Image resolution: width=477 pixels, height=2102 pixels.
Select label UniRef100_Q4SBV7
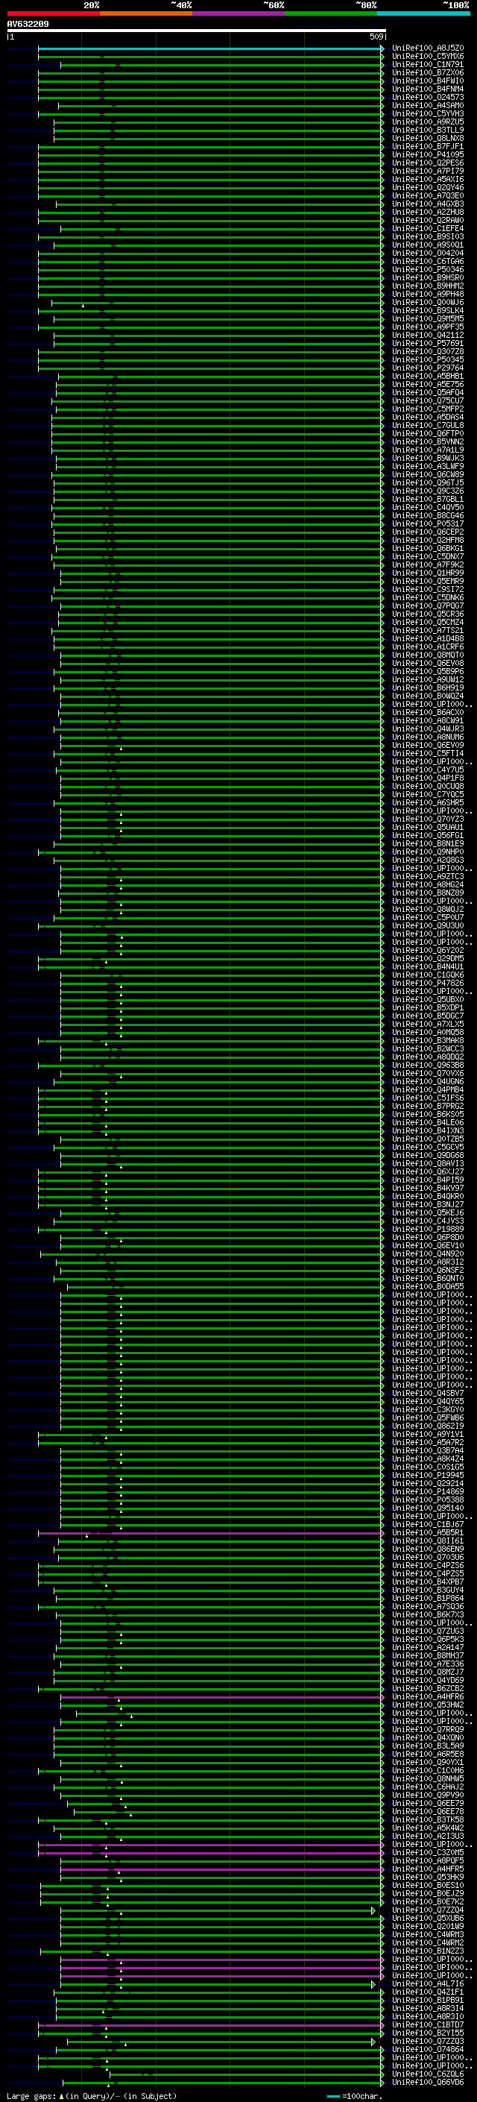point(428,1393)
